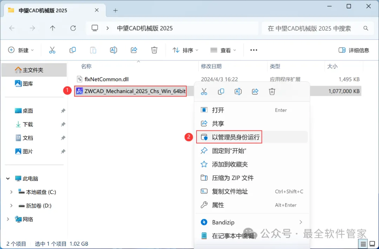Open the toolbar's three-dot more options menu

point(254,50)
